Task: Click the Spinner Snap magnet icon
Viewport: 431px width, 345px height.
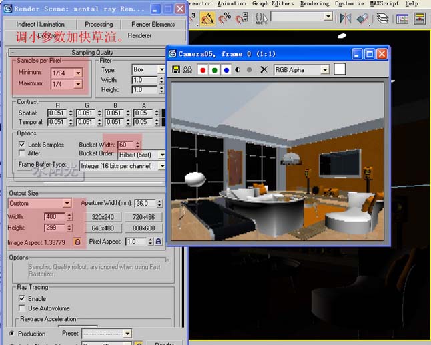Action: click(x=242, y=18)
